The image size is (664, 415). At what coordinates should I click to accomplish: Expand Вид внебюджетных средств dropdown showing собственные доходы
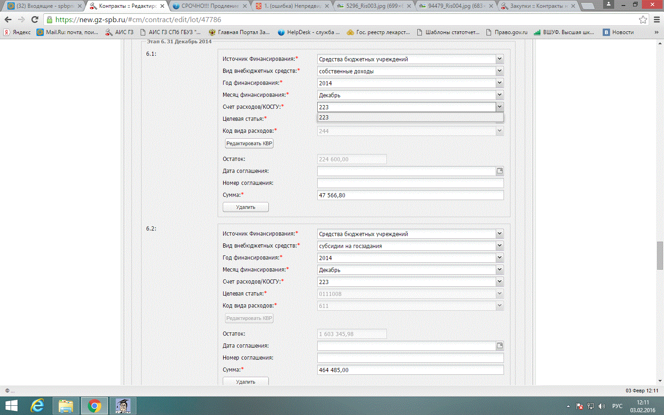coord(499,71)
